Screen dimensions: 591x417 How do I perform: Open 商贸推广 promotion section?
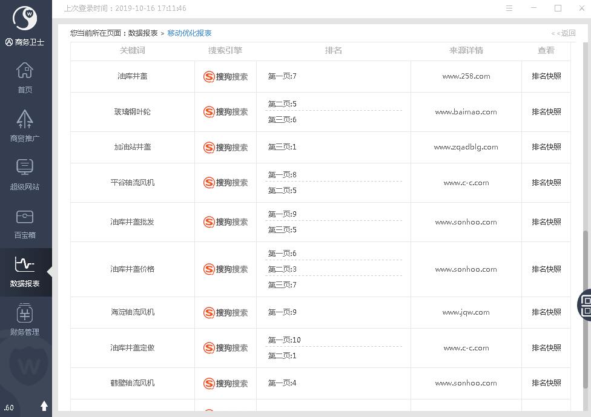[x=25, y=125]
